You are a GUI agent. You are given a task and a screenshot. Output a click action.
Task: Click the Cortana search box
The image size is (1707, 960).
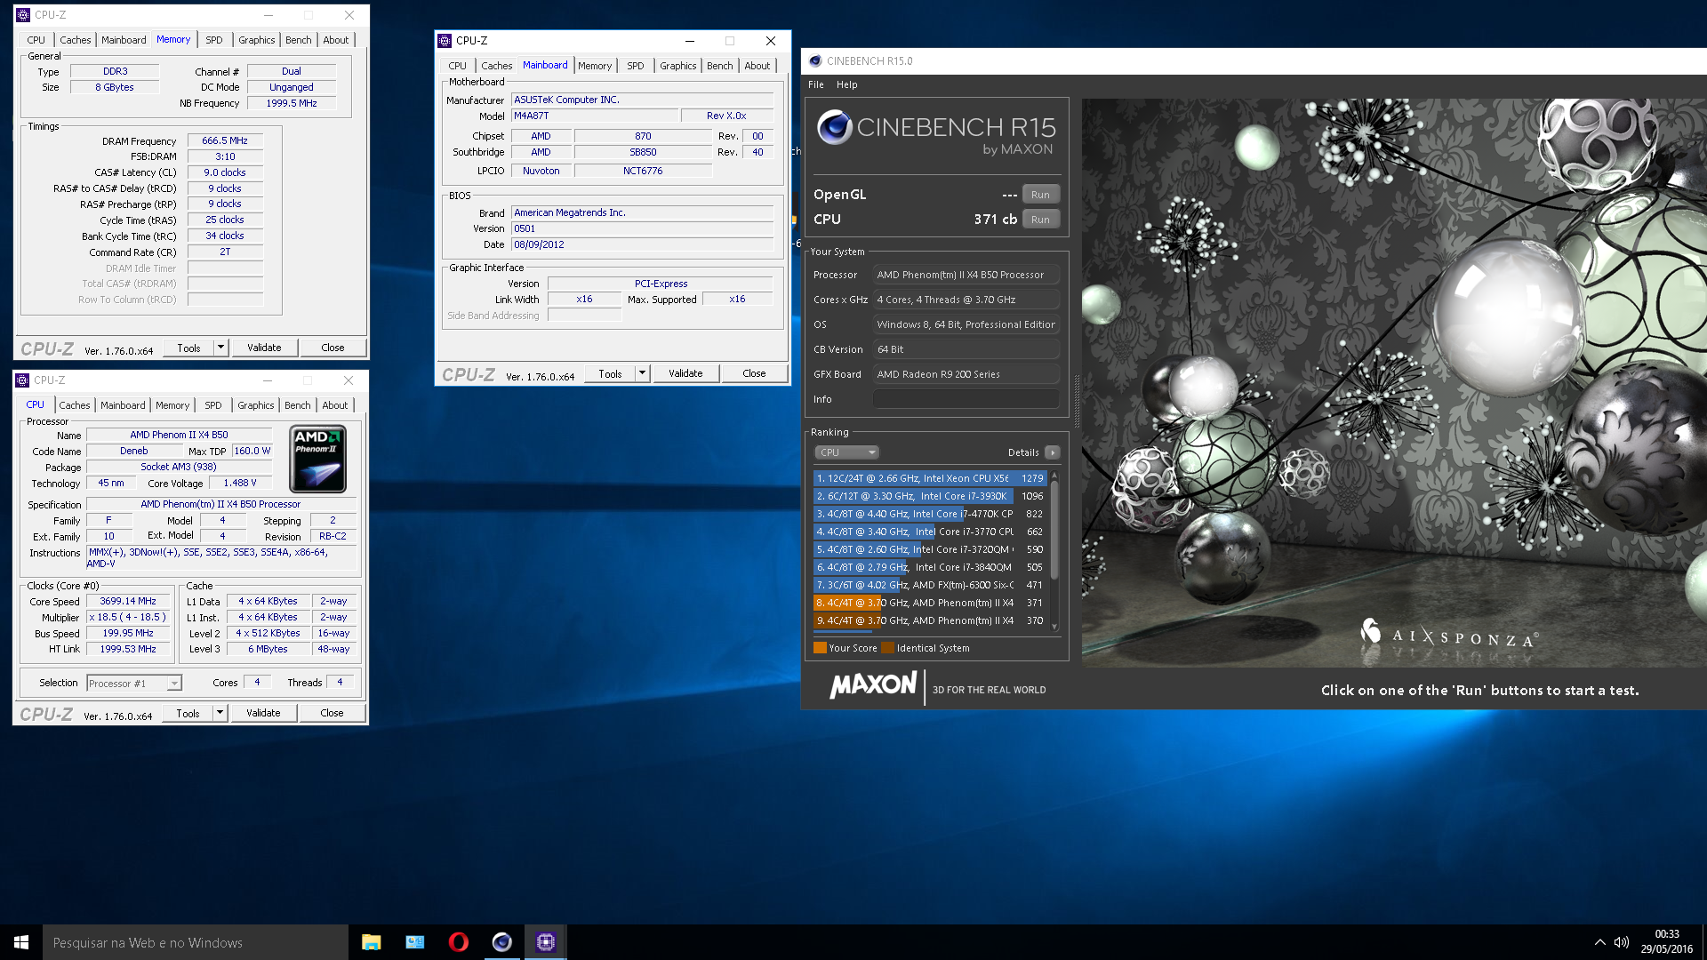click(196, 942)
